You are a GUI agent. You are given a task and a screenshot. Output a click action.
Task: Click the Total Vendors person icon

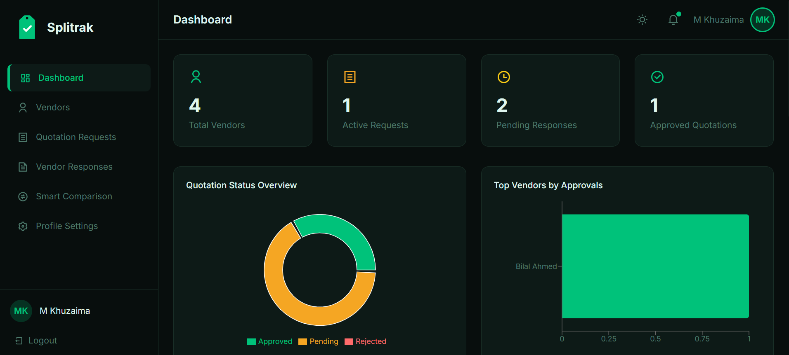(x=196, y=77)
